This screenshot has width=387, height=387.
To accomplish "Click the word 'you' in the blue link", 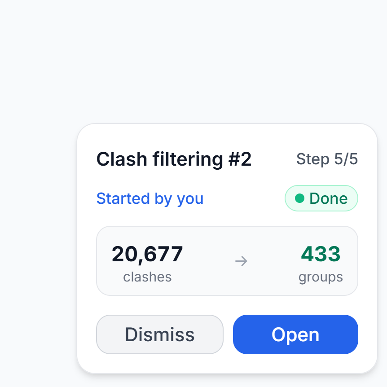I will [190, 198].
